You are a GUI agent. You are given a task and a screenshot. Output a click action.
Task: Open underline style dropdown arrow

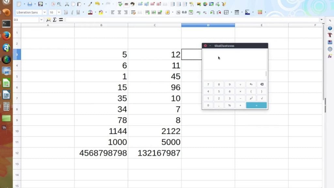pyautogui.click(x=83, y=12)
